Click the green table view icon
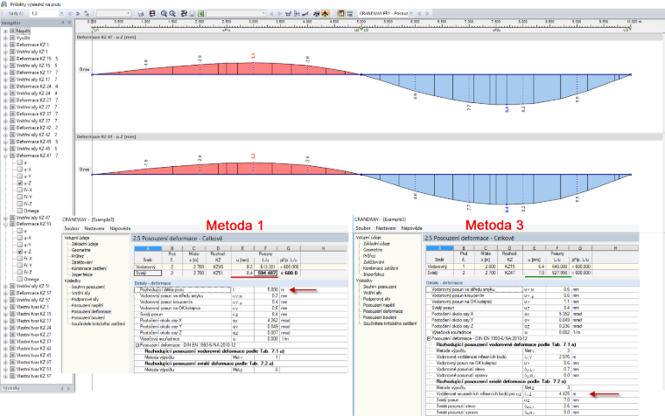Viewport: 665px width, 416px height. pos(350,14)
